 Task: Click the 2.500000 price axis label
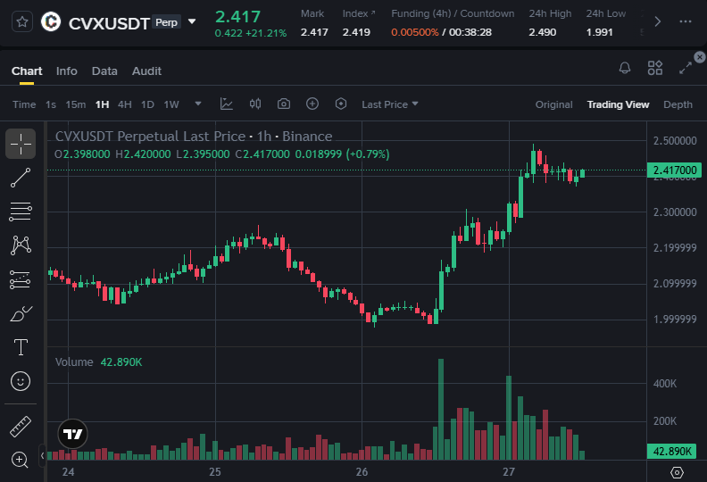point(675,141)
